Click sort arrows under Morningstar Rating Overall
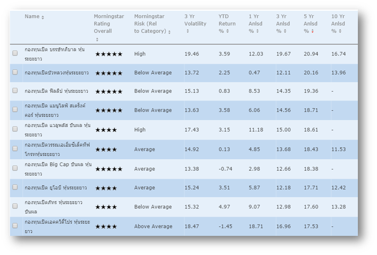The image size is (377, 255). click(97, 39)
